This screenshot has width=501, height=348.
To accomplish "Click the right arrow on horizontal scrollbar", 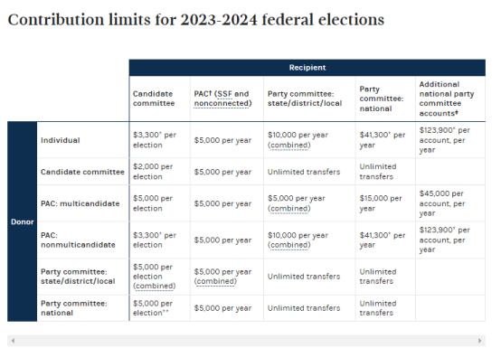I will pyautogui.click(x=479, y=341).
